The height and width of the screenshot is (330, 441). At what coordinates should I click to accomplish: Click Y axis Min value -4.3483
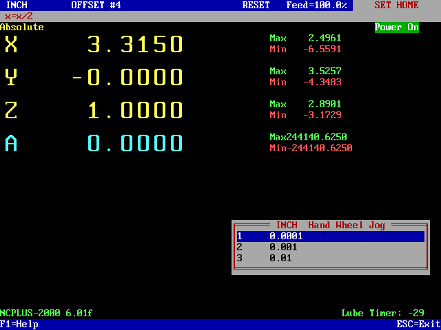coord(322,82)
